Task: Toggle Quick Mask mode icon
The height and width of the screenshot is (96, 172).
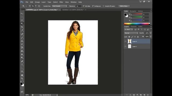Action: (x=22, y=88)
